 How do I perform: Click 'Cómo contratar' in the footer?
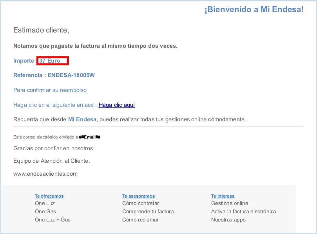coord(141,203)
